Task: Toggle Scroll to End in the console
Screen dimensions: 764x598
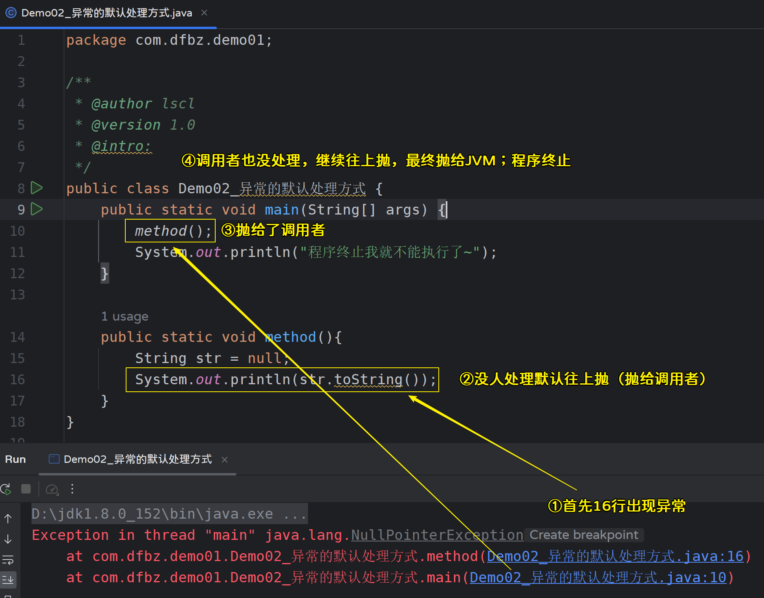Action: [x=8, y=580]
